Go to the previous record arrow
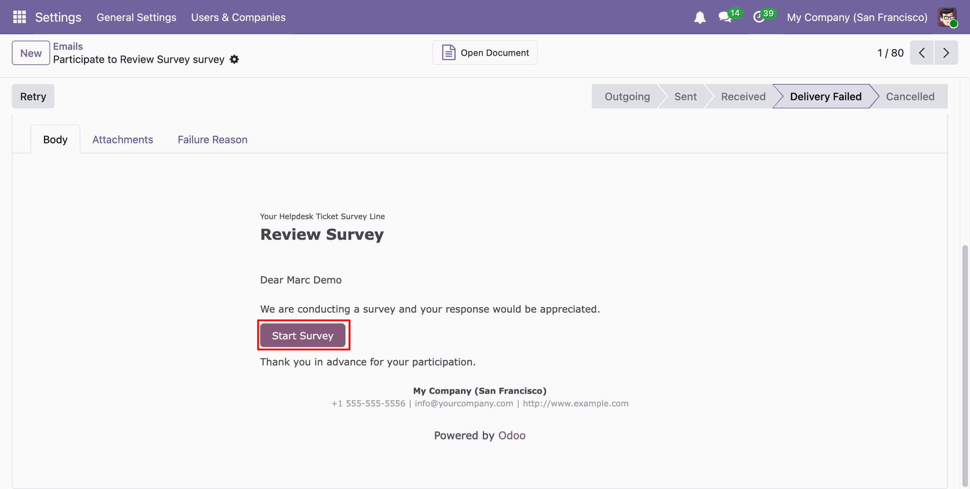This screenshot has width=970, height=489. click(x=922, y=53)
